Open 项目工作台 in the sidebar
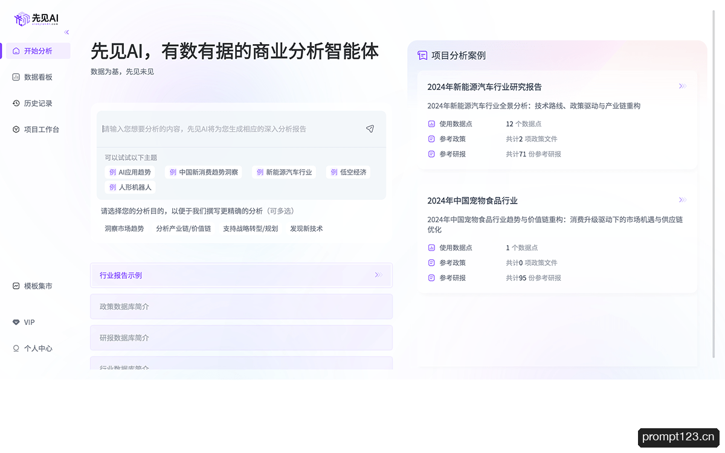Image resolution: width=725 pixels, height=453 pixels. coord(36,129)
